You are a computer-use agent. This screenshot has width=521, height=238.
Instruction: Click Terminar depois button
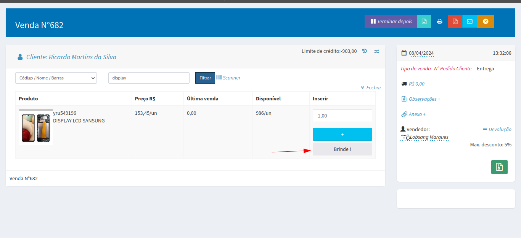point(391,21)
